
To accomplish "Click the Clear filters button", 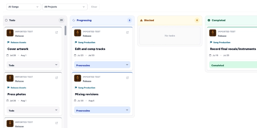I will pyautogui.click(x=94, y=7).
